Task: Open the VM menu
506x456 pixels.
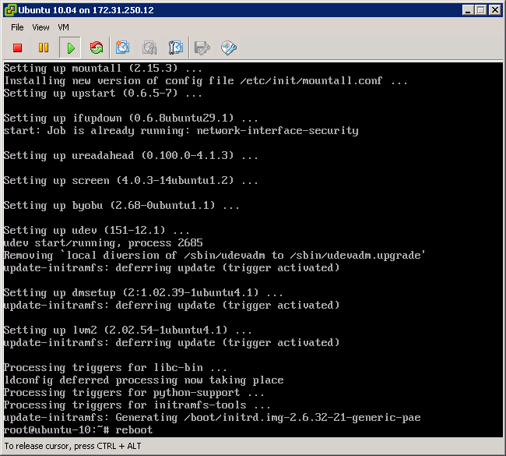Action: [x=63, y=27]
